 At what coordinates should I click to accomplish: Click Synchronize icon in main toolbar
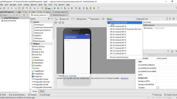(x=4, y=8)
